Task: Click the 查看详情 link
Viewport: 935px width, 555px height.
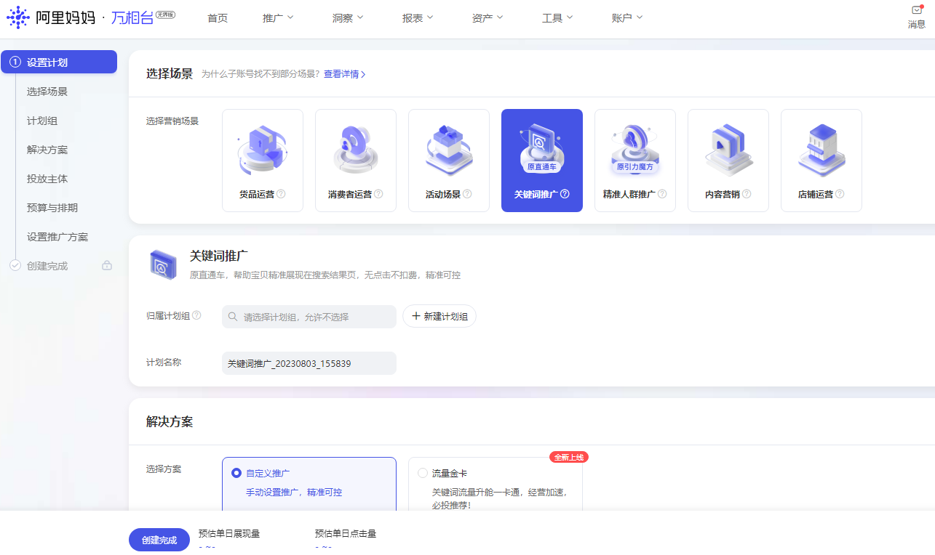Action: pyautogui.click(x=344, y=74)
